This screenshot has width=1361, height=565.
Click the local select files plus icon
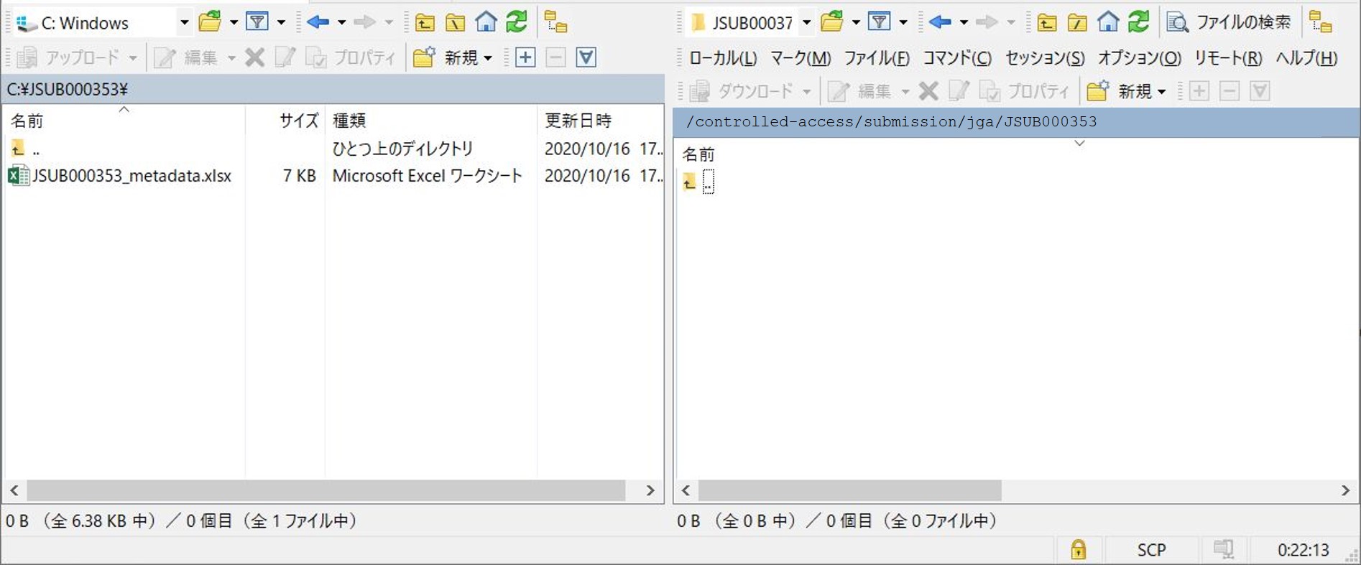(525, 57)
